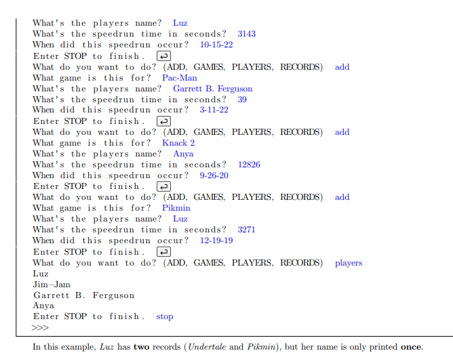The height and width of the screenshot is (353, 453).
Task: Click the blue input 'stop'
Action: (x=165, y=316)
